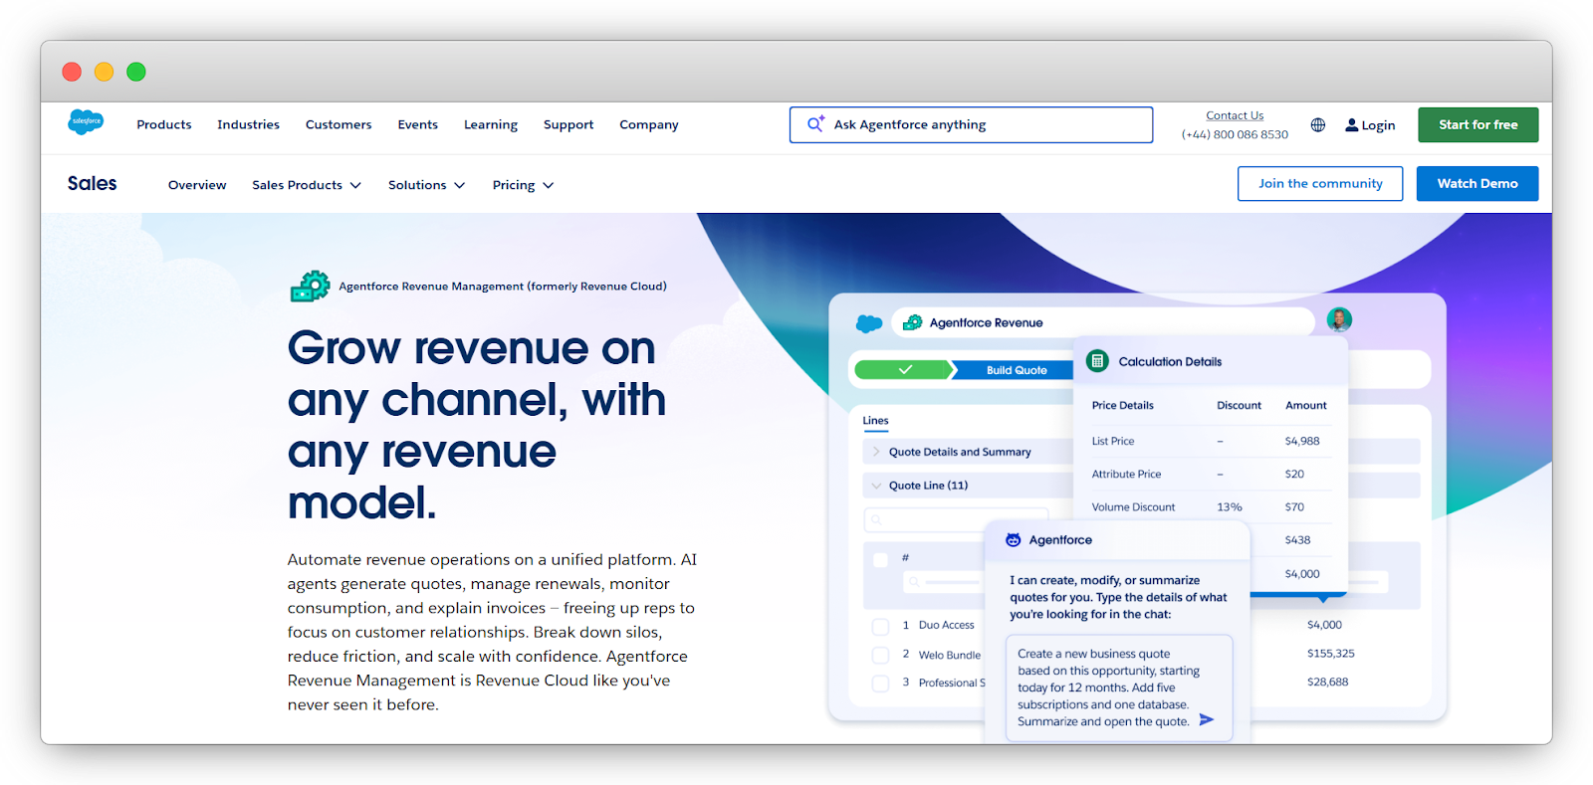Expand Quote Details and Summary section

[876, 452]
